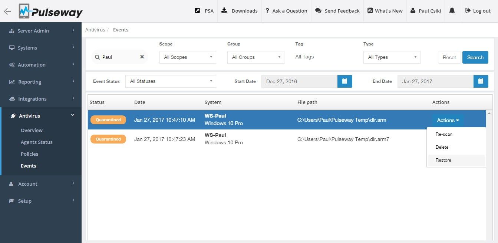The image size is (498, 243).
Task: Expand Account menu chevron
Action: pyautogui.click(x=73, y=183)
